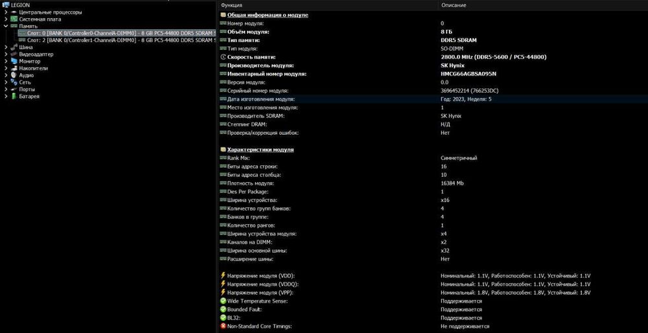
Task: Click the Проверка/коррекция ошибок row label
Action: pyautogui.click(x=263, y=133)
